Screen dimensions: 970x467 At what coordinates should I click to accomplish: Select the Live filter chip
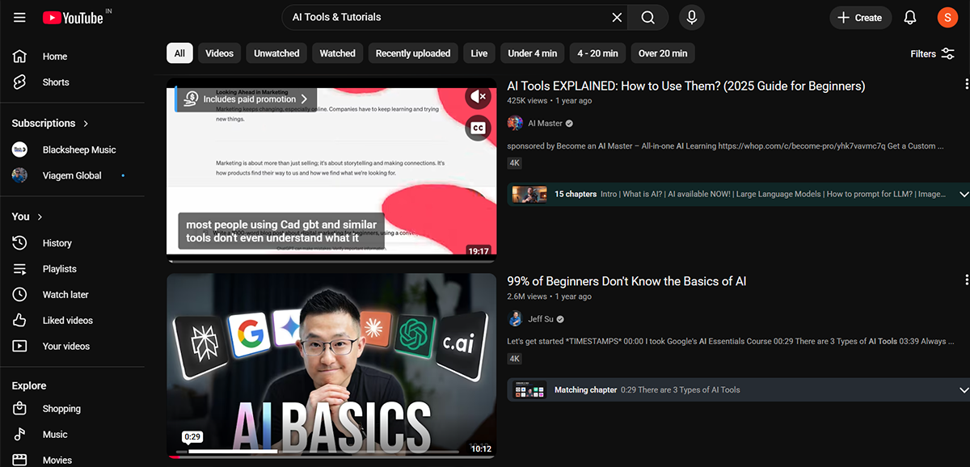pyautogui.click(x=479, y=53)
